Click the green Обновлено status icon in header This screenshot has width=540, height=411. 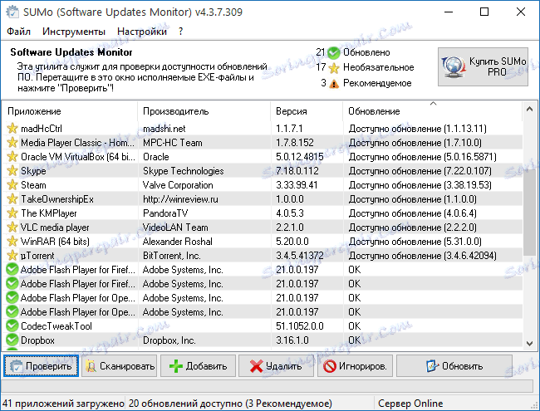pyautogui.click(x=333, y=52)
